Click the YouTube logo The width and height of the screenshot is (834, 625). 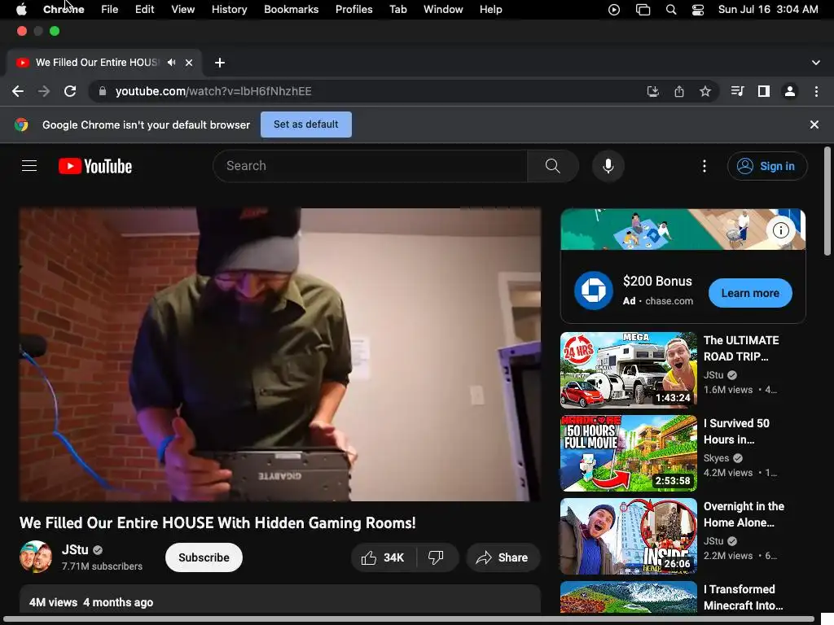pos(95,166)
